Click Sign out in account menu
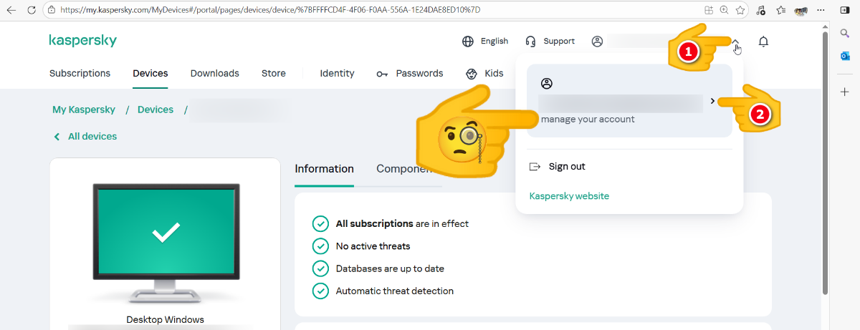Image resolution: width=860 pixels, height=330 pixels. point(566,167)
